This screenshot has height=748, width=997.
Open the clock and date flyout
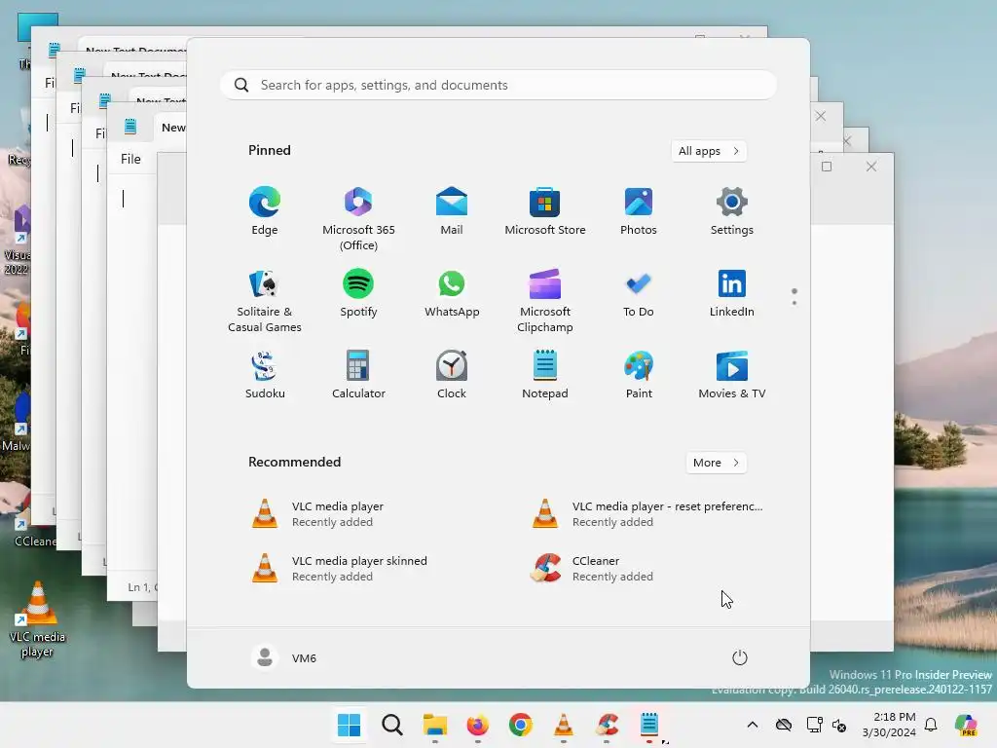(888, 725)
